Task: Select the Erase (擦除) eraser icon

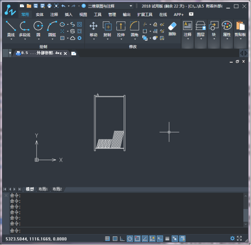Action: pyautogui.click(x=172, y=26)
